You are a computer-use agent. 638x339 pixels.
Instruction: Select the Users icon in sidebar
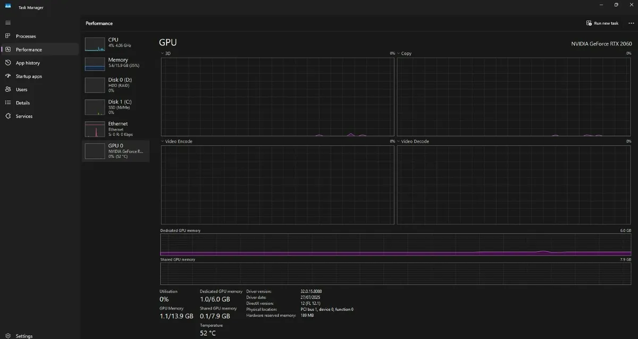(x=8, y=89)
